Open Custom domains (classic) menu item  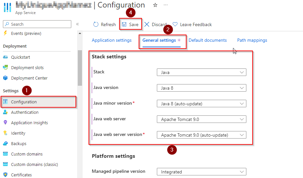click(x=34, y=164)
